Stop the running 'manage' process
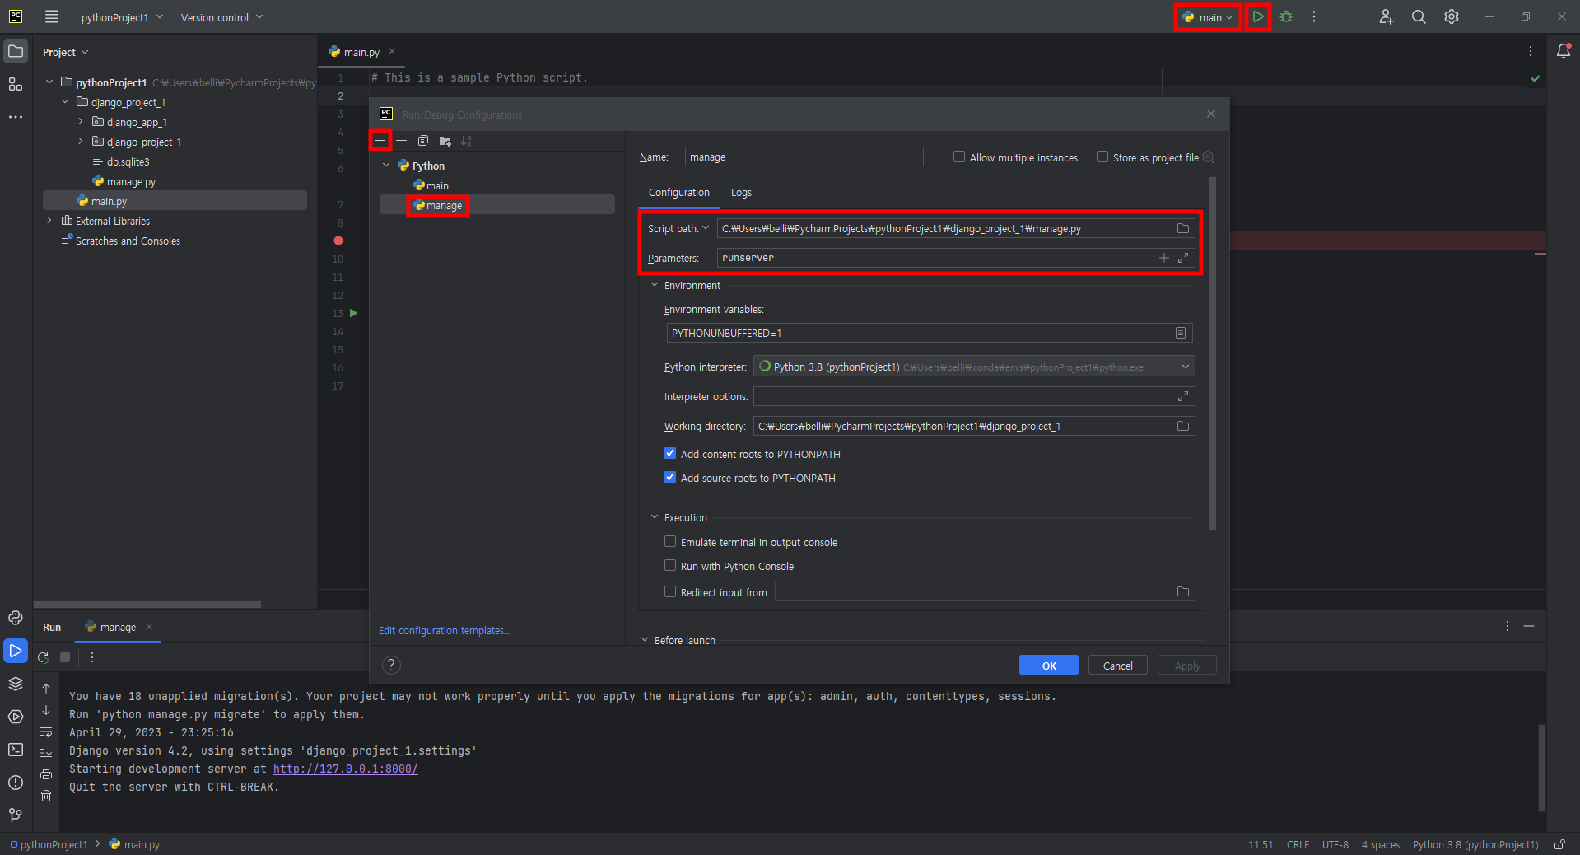1580x855 pixels. tap(65, 657)
